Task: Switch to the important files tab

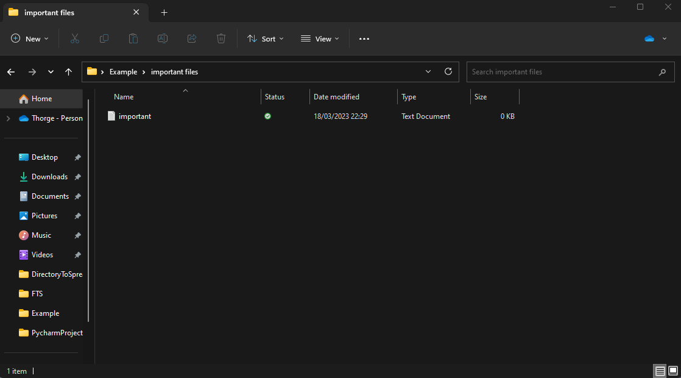Action: (x=67, y=12)
